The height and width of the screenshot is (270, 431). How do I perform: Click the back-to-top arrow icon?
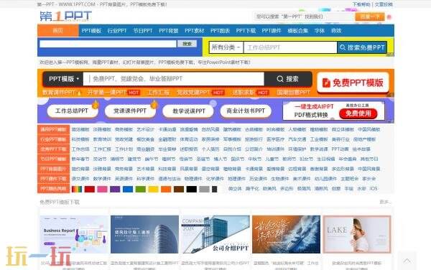pyautogui.click(x=407, y=261)
